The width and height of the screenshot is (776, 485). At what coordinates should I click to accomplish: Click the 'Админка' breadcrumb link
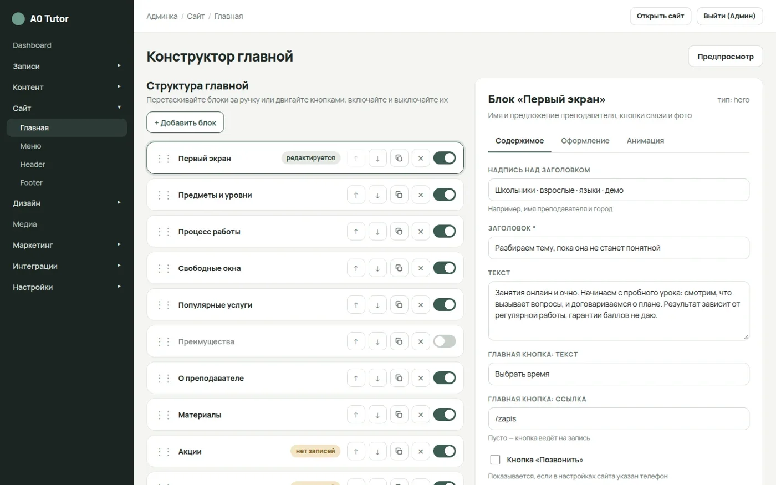coord(162,16)
